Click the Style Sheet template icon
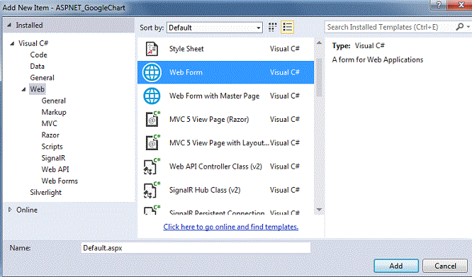Viewport: 472px width, 277px height. [x=152, y=49]
